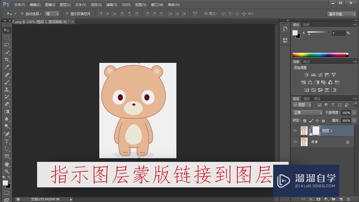The width and height of the screenshot is (359, 202).
Task: Select the Rectangular Marquee tool
Action: (7, 38)
